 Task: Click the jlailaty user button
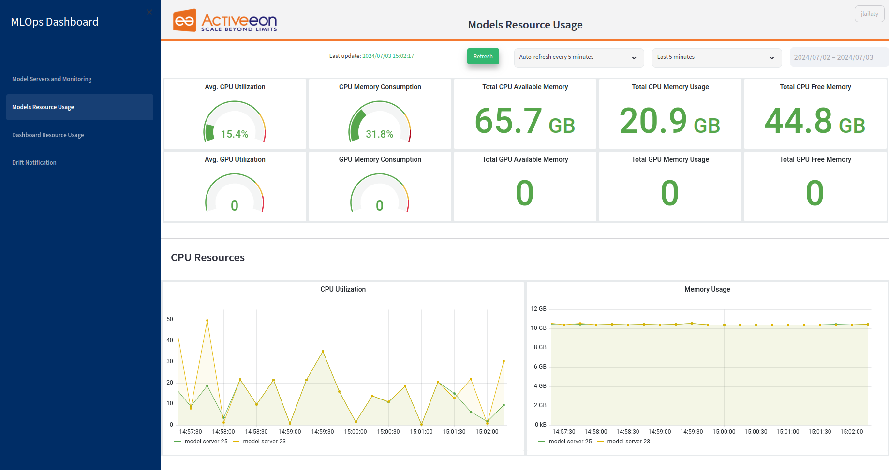[870, 14]
